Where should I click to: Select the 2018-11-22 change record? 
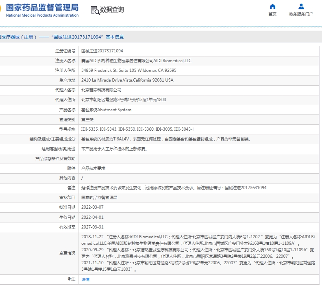point(198,240)
